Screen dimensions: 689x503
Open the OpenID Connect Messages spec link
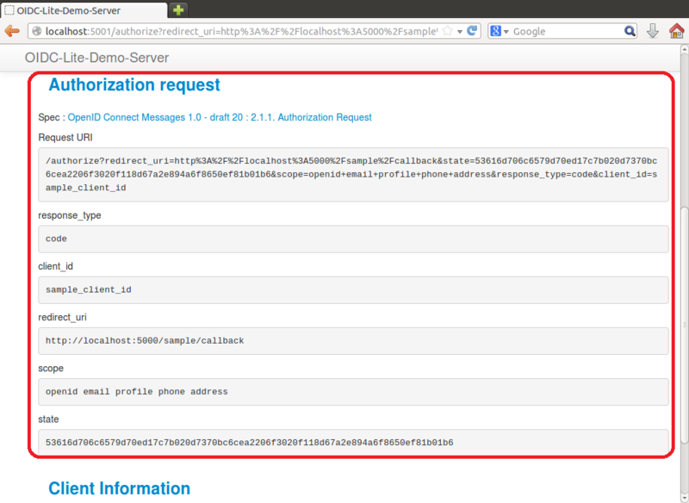coord(220,117)
